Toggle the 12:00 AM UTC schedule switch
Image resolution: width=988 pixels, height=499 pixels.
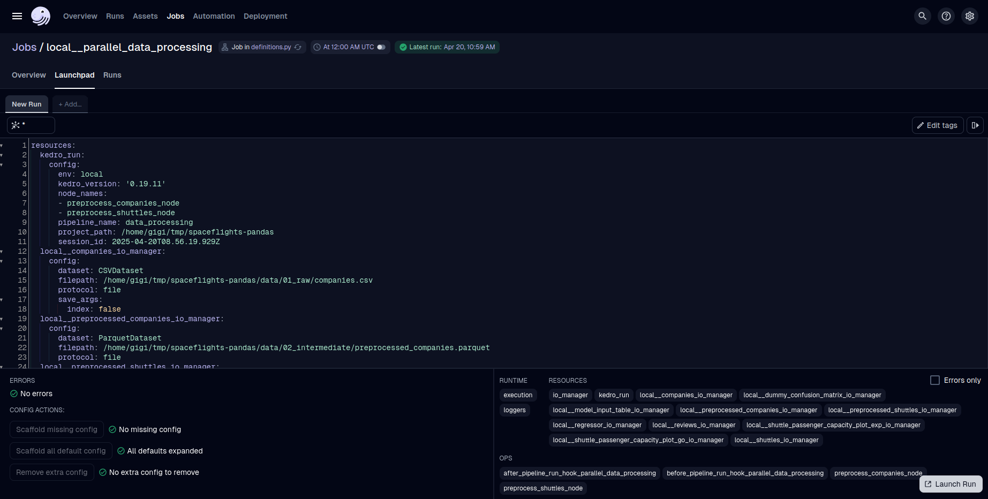coord(381,47)
